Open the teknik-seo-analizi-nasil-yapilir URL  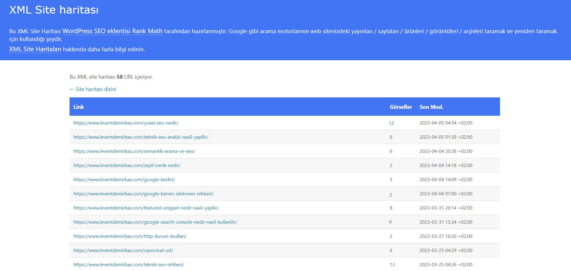tap(141, 137)
